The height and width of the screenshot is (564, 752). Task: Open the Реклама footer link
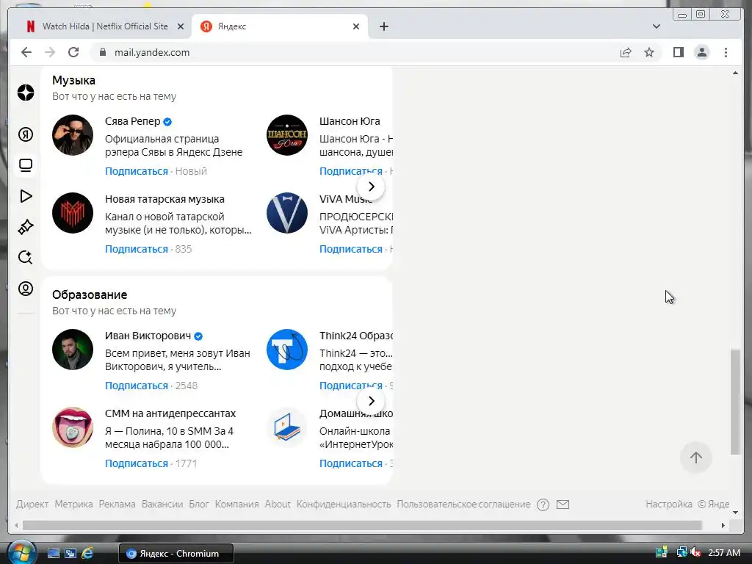[117, 504]
